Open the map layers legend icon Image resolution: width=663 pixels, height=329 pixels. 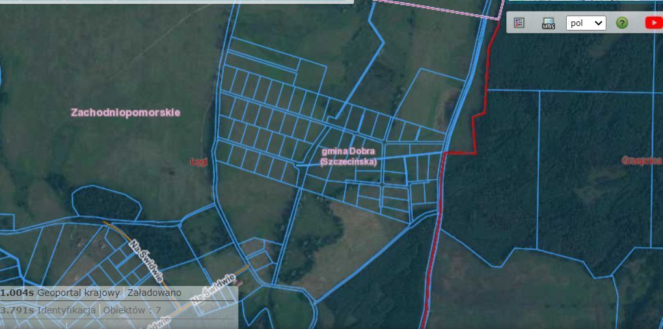[519, 23]
